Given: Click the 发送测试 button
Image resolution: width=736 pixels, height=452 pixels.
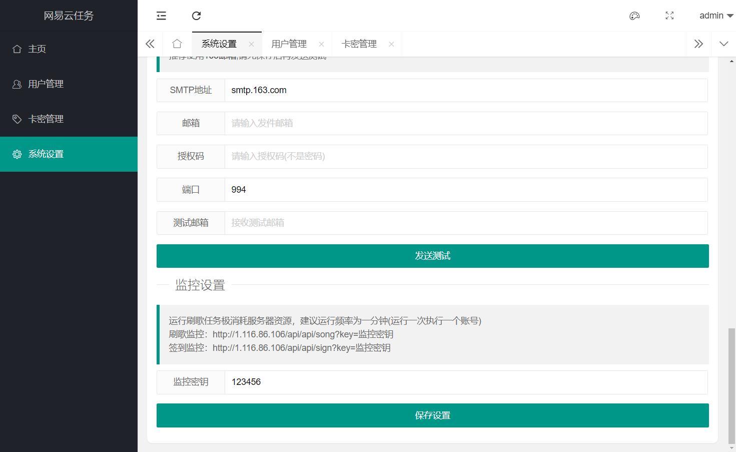Looking at the screenshot, I should [432, 256].
